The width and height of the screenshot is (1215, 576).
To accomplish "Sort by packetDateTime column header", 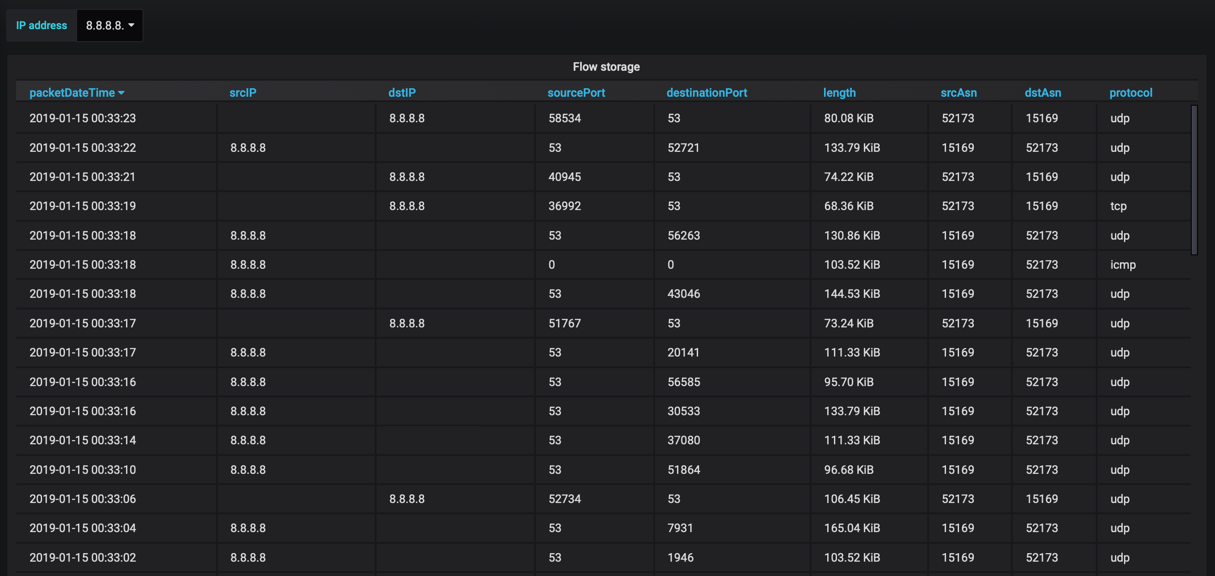I will [72, 93].
